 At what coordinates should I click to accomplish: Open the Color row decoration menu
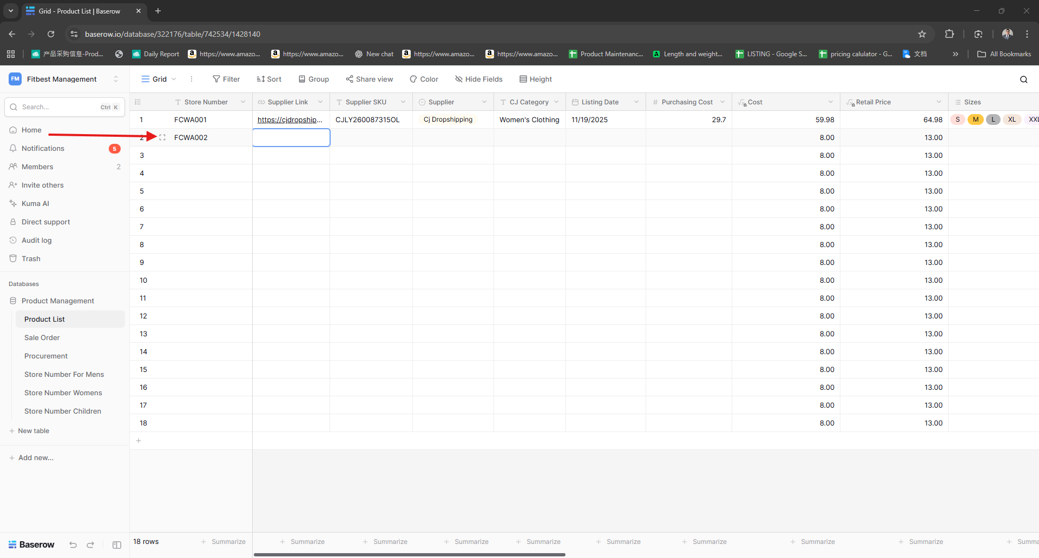click(424, 79)
